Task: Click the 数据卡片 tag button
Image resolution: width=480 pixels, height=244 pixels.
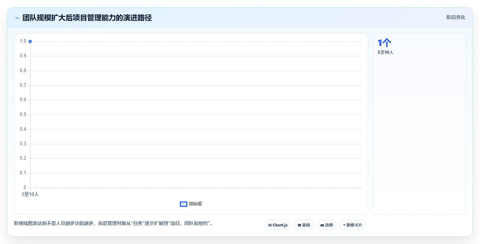Action: pos(352,225)
